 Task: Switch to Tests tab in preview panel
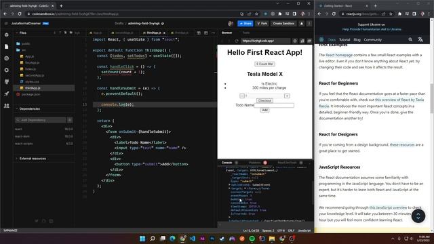tap(246, 33)
